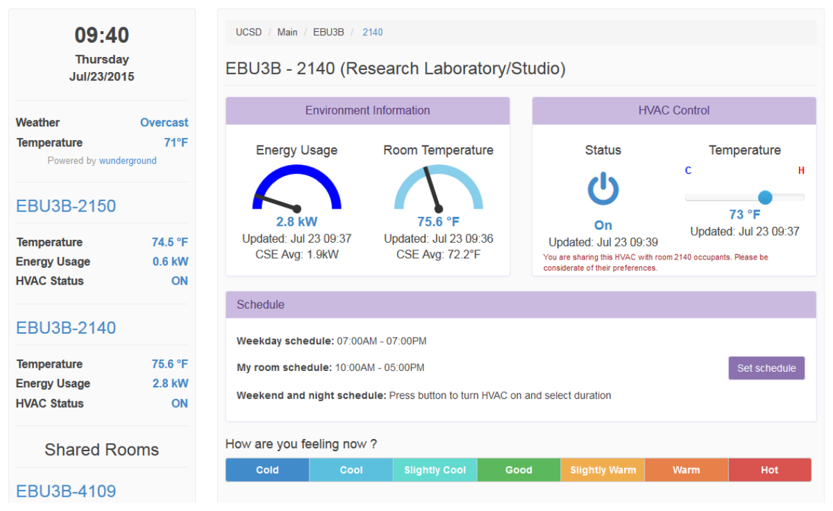Click HVAC Status ON for EBU3B-2140
This screenshot has height=511, width=833.
180,404
